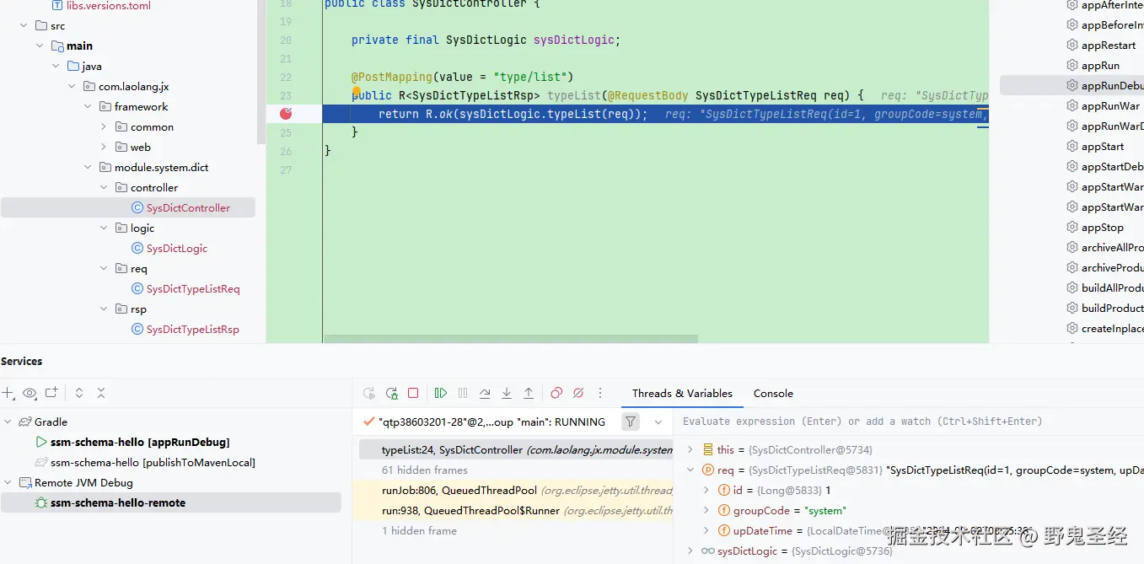This screenshot has height=564, width=1144.
Task: Expand the 'this' variable node
Action: (690, 450)
